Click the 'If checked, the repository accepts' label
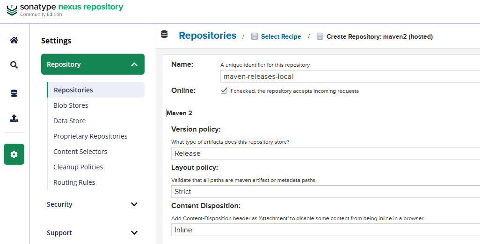The width and height of the screenshot is (480, 244). pyautogui.click(x=294, y=91)
